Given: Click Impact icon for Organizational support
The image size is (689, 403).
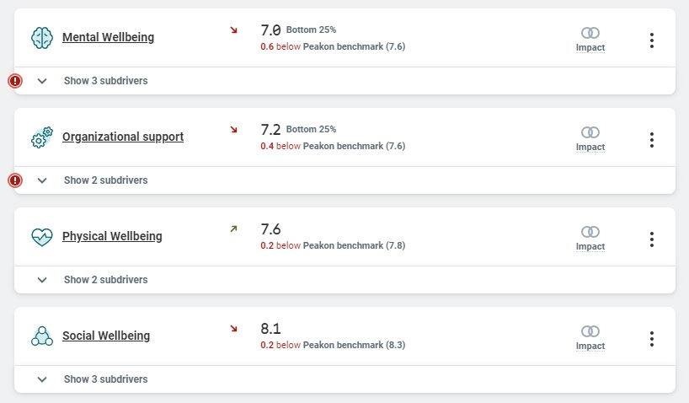Looking at the screenshot, I should point(590,132).
